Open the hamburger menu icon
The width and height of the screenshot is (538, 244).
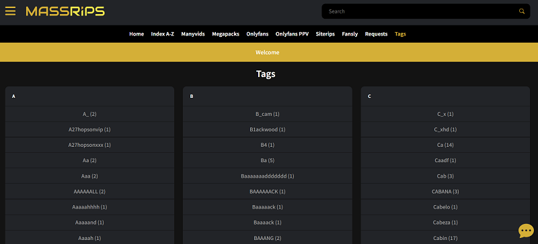(10, 11)
